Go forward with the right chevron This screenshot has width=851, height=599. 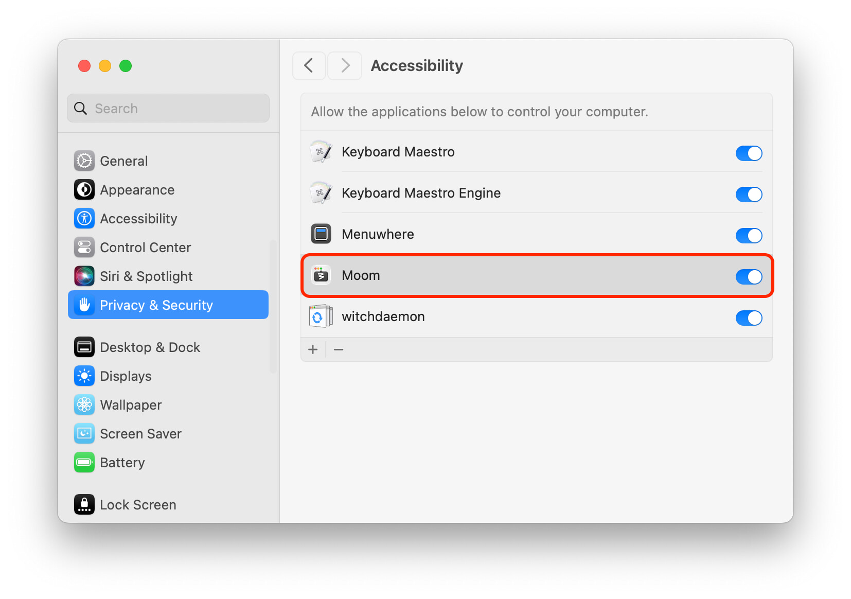coord(345,65)
